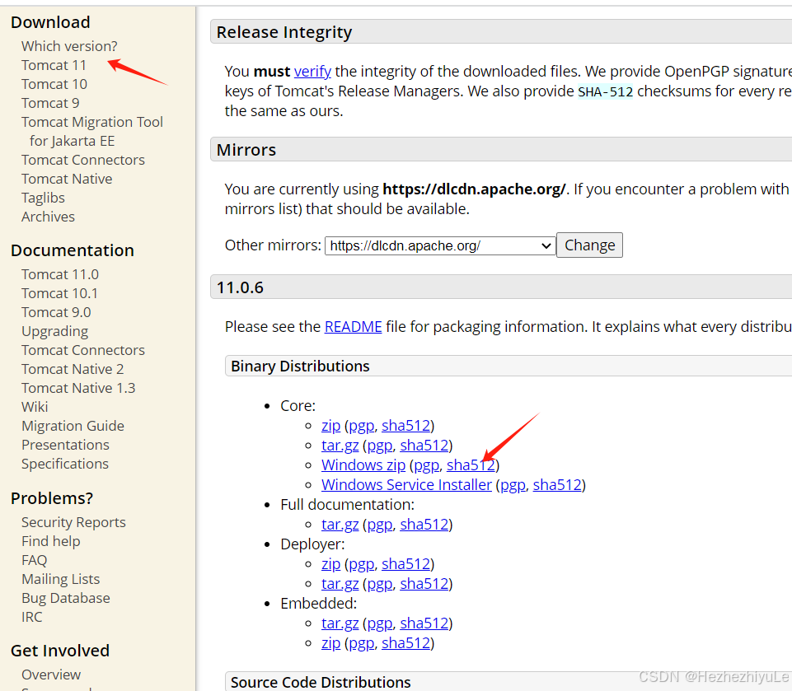The width and height of the screenshot is (792, 691).
Task: Download the Core tar.gz distribution
Action: [340, 446]
